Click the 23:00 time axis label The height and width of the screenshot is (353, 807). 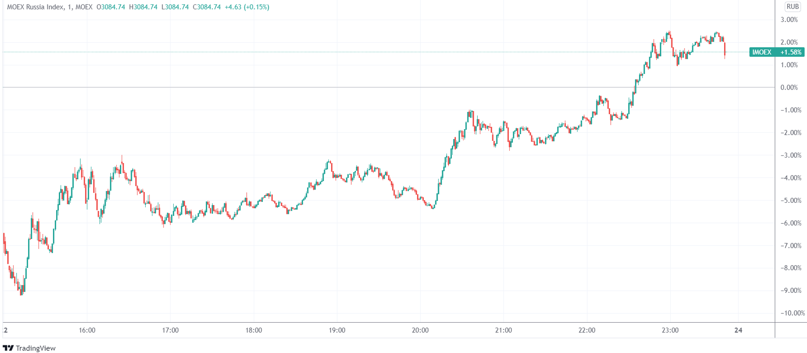[x=670, y=330]
